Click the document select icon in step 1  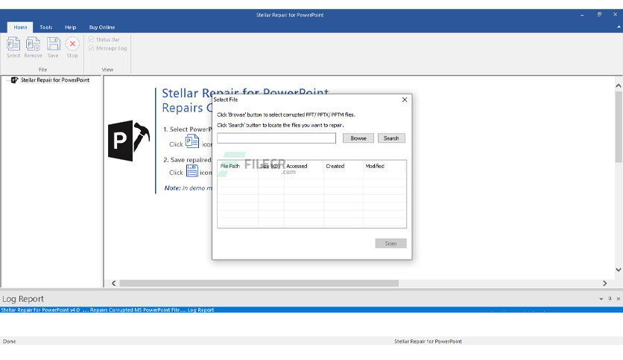(x=192, y=141)
